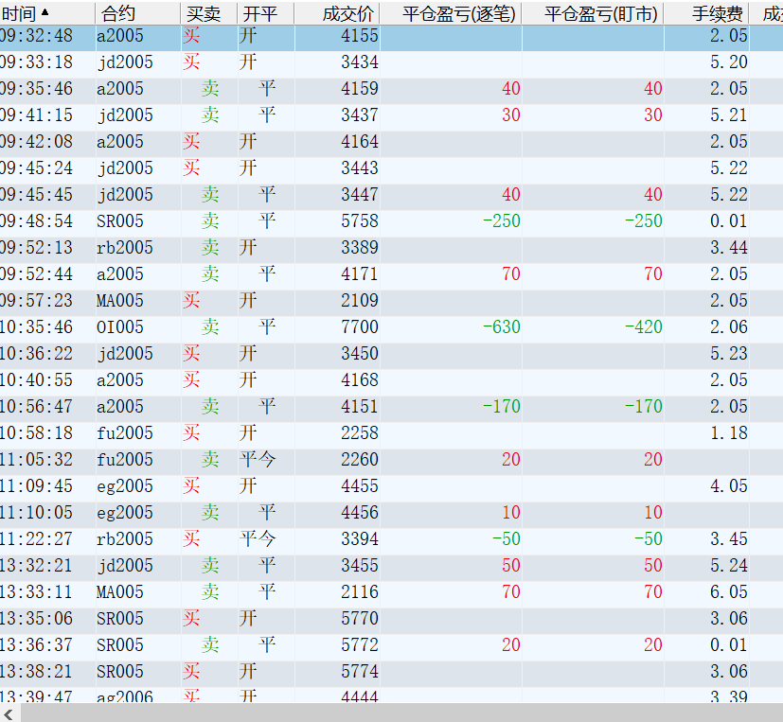Click fee value 5.20
The image size is (783, 722).
click(x=729, y=62)
